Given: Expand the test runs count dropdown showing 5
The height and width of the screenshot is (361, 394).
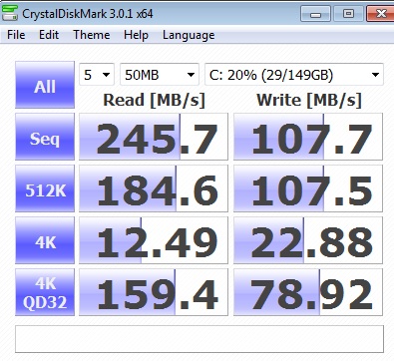Looking at the screenshot, I should (97, 75).
